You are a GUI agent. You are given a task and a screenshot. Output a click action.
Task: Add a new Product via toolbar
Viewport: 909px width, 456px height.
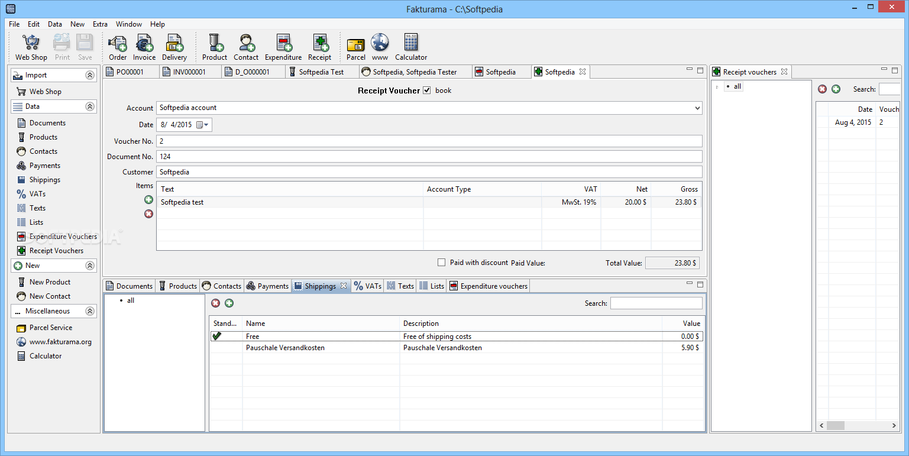215,47
